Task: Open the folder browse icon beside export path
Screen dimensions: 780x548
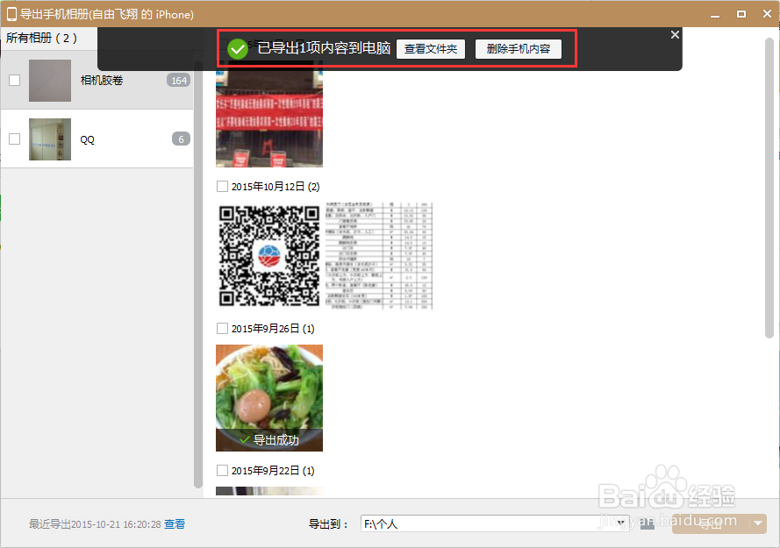Action: pos(647,523)
